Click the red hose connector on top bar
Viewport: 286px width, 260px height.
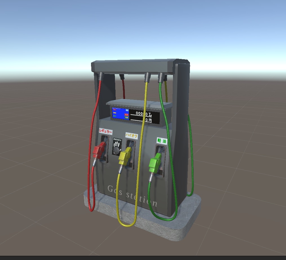click(x=101, y=76)
